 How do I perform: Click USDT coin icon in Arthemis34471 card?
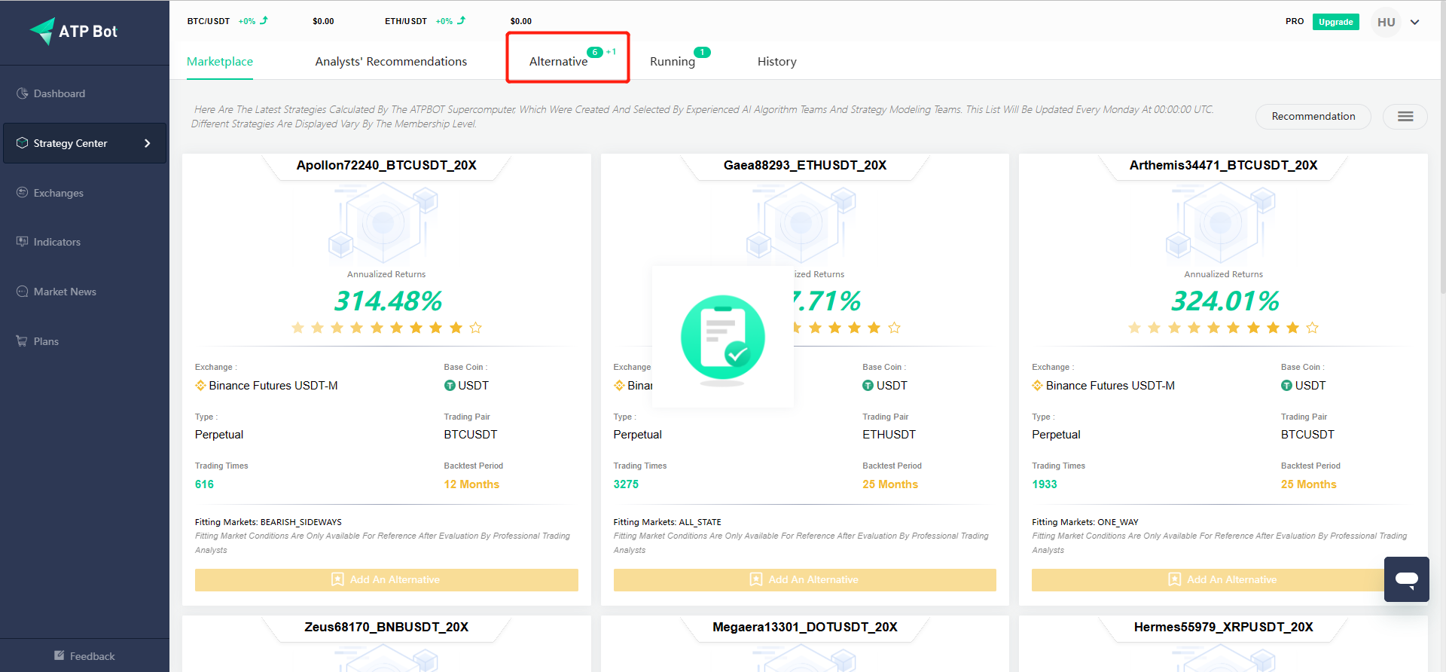1286,385
